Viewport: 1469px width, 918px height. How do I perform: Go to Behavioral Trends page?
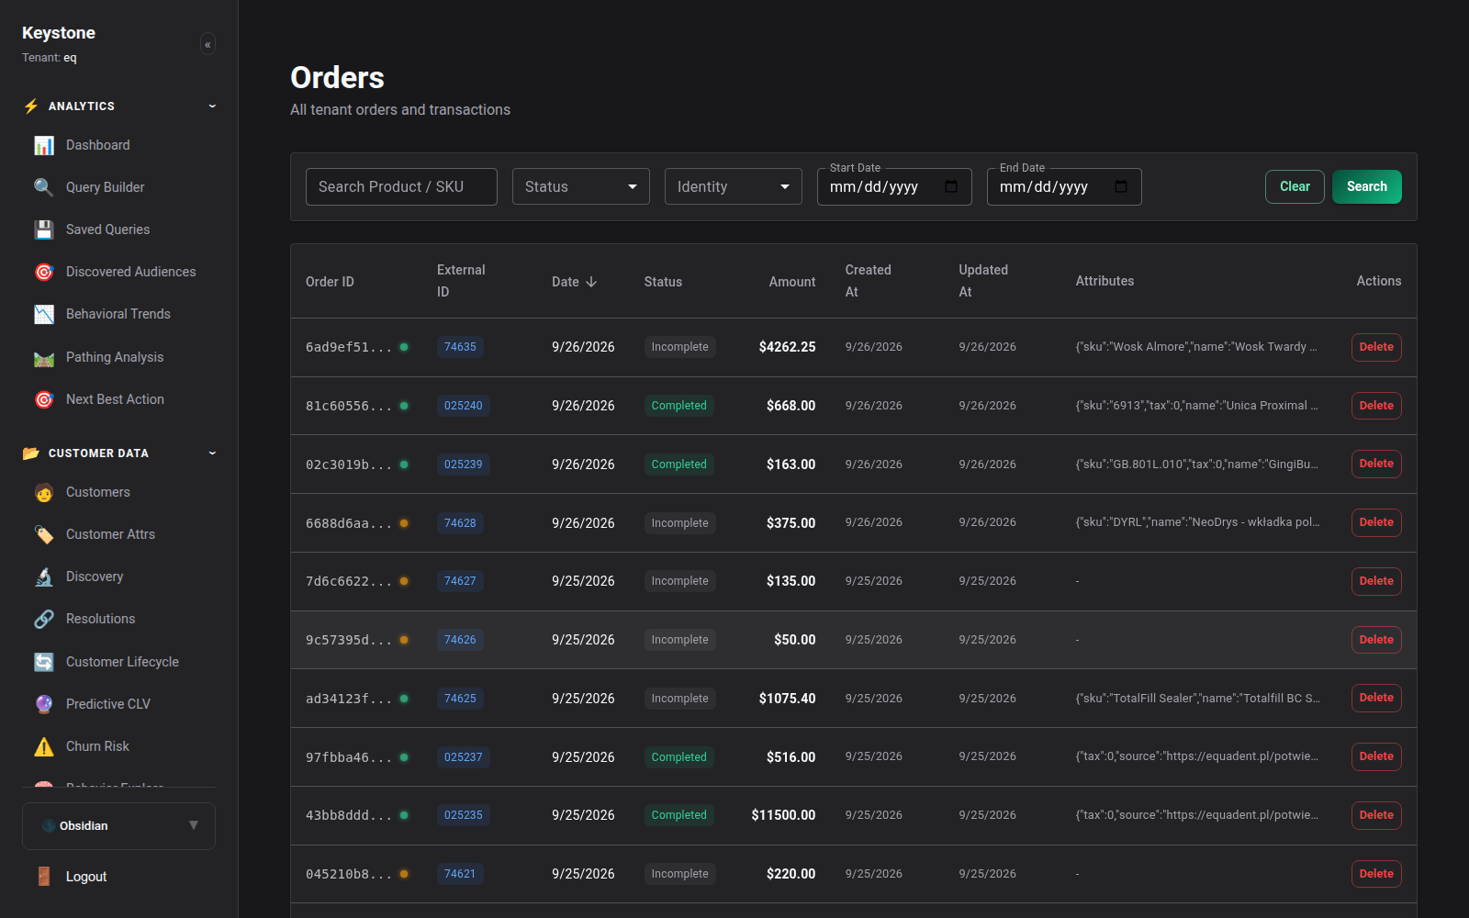pyautogui.click(x=118, y=314)
